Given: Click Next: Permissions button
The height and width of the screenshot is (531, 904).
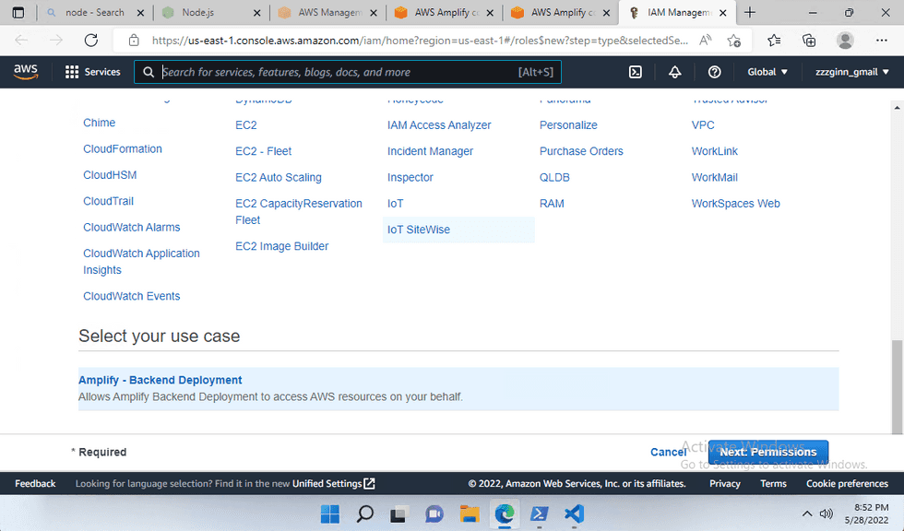Looking at the screenshot, I should coord(767,452).
